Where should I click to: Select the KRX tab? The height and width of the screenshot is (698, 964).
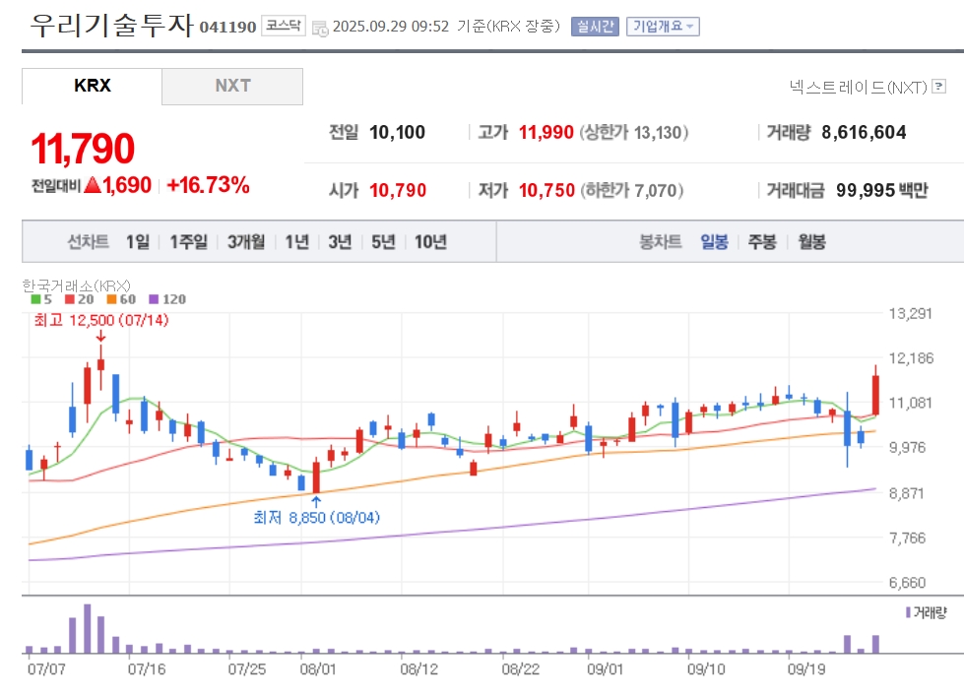pos(93,86)
